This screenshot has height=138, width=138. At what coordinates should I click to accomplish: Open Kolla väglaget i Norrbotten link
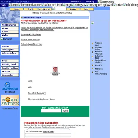(31, 45)
